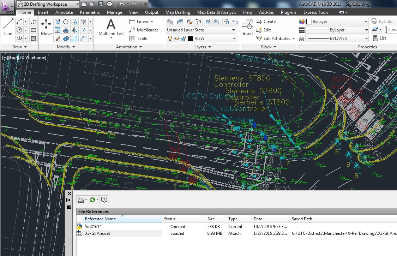
Task: Click the Edit Attributes button
Action: point(276,38)
